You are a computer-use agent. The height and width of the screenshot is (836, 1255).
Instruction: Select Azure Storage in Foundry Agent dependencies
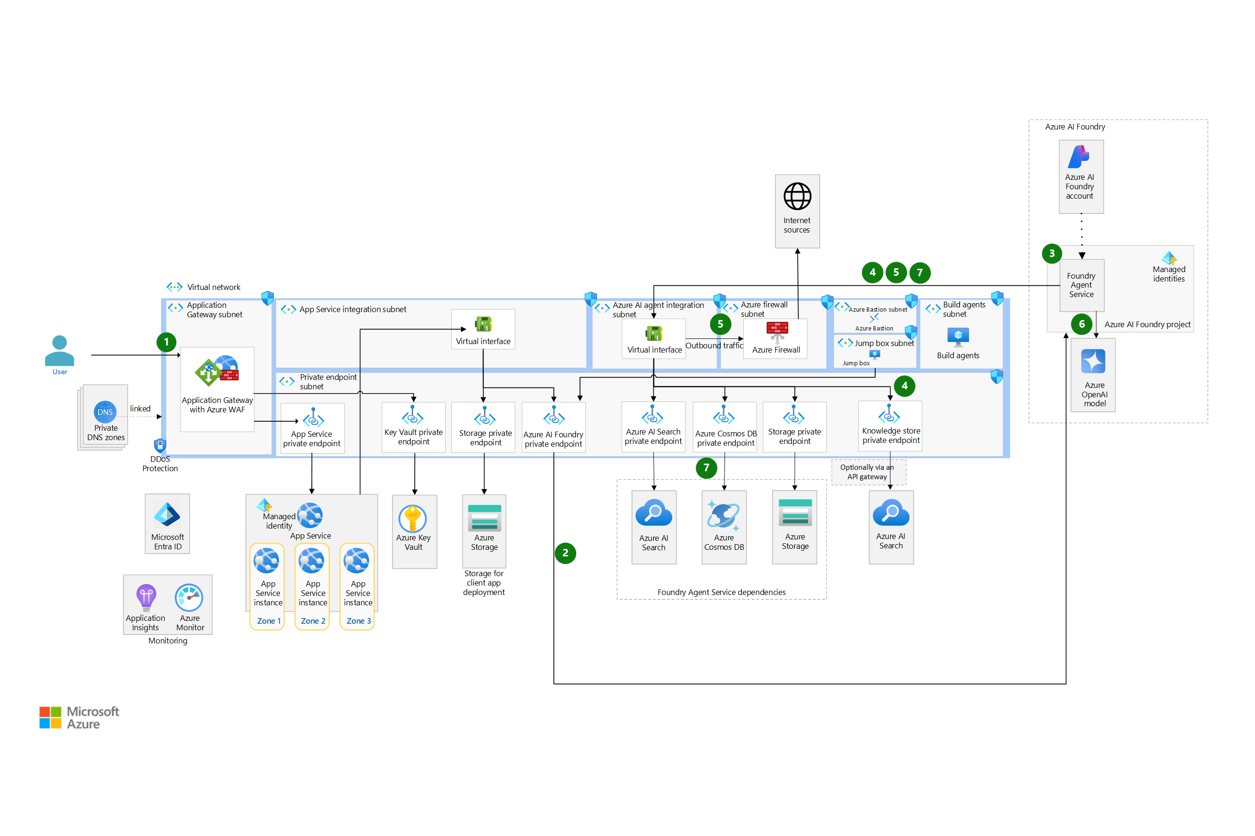click(795, 513)
